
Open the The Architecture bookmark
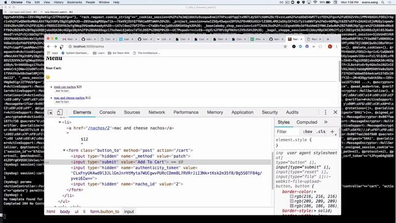click(x=147, y=53)
